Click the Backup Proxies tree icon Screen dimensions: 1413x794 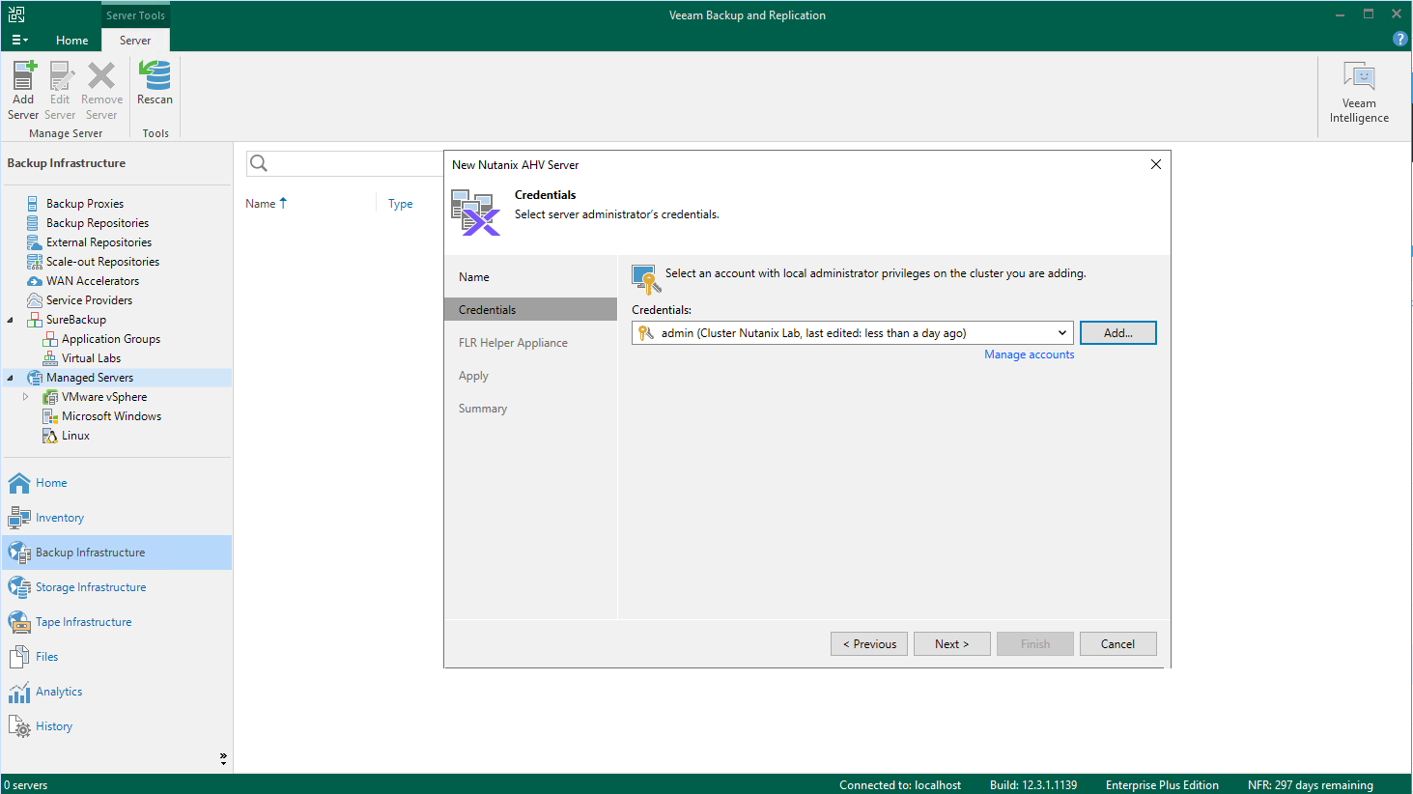click(x=33, y=204)
